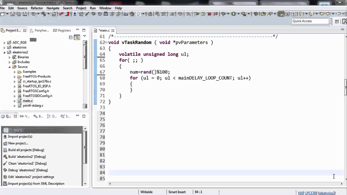Open the New dropdown arrow in toolbar
The height and width of the screenshot is (195, 347).
pyautogui.click(x=7, y=14)
